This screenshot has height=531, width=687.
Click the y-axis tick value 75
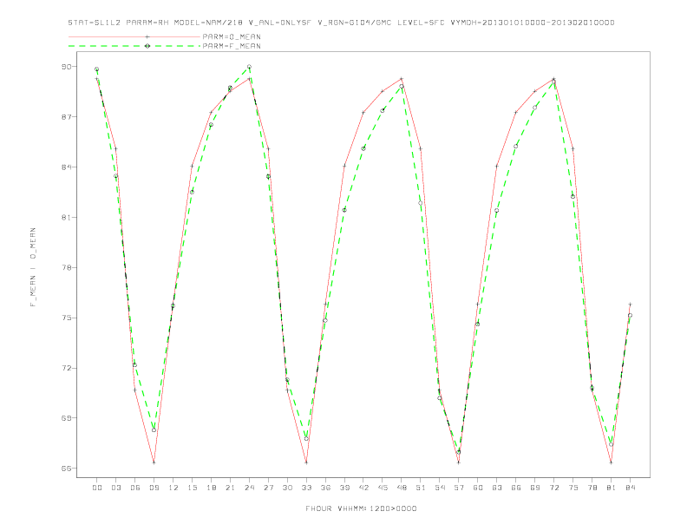click(x=67, y=318)
